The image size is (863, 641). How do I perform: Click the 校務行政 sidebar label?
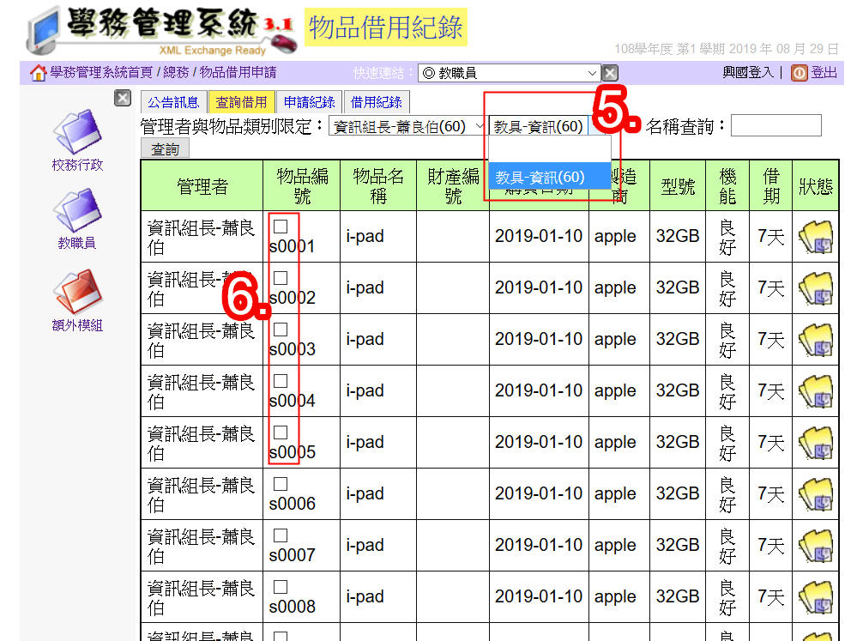click(x=77, y=165)
